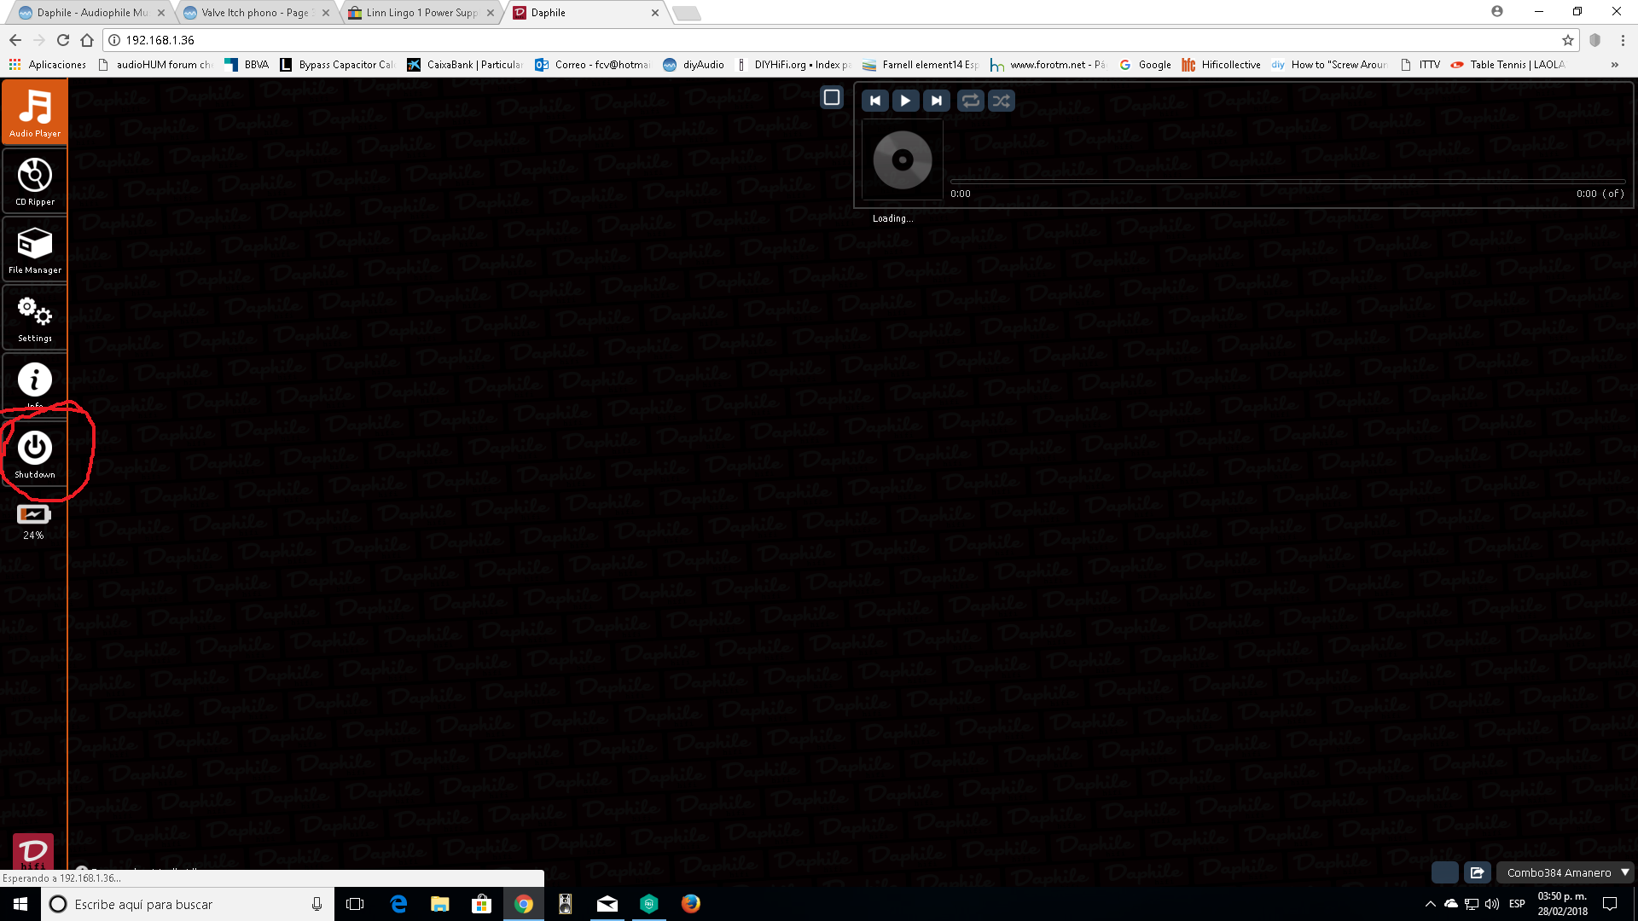
Task: Open the File Manager
Action: click(x=35, y=248)
